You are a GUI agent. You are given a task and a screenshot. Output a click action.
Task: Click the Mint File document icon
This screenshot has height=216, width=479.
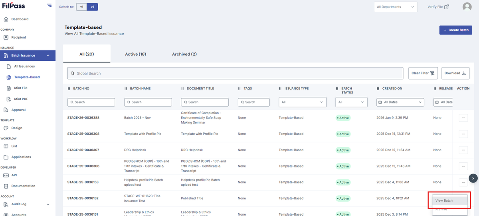coord(10,88)
